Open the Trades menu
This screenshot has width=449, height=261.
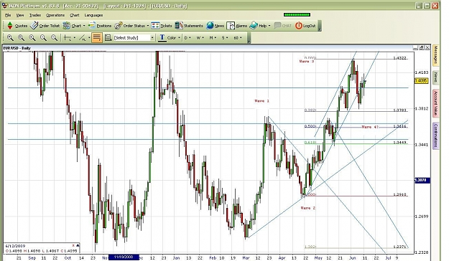point(35,15)
